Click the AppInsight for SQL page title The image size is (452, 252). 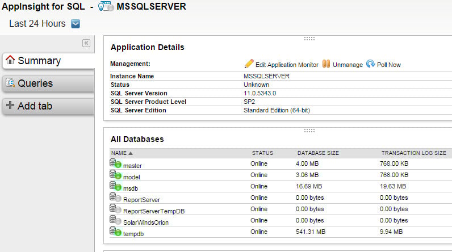pyautogui.click(x=43, y=6)
